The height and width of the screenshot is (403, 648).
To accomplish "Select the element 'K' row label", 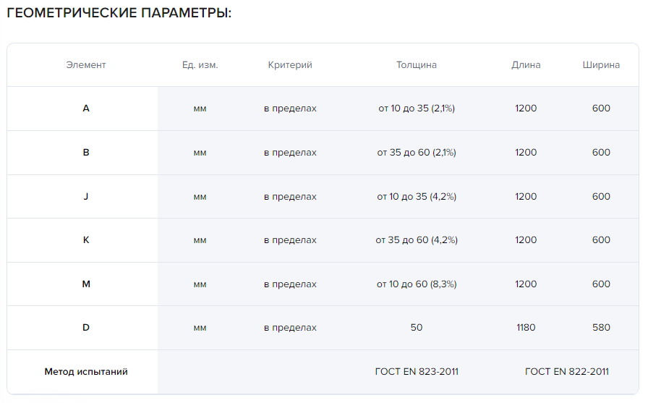I will pyautogui.click(x=86, y=240).
